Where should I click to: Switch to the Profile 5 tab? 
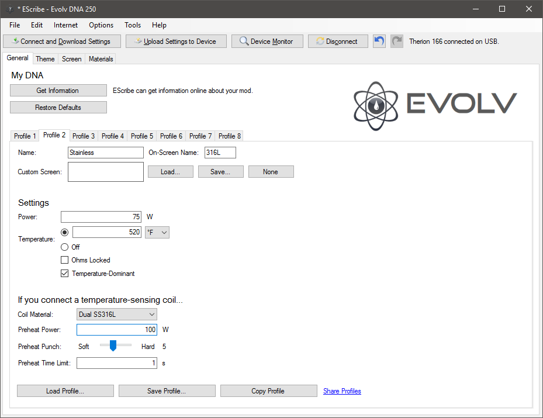click(142, 136)
